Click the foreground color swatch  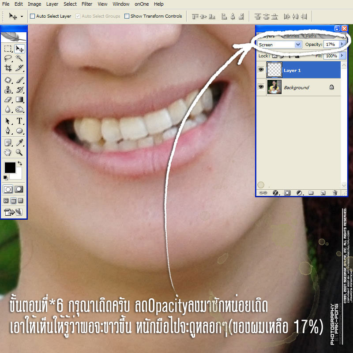pyautogui.click(x=10, y=168)
